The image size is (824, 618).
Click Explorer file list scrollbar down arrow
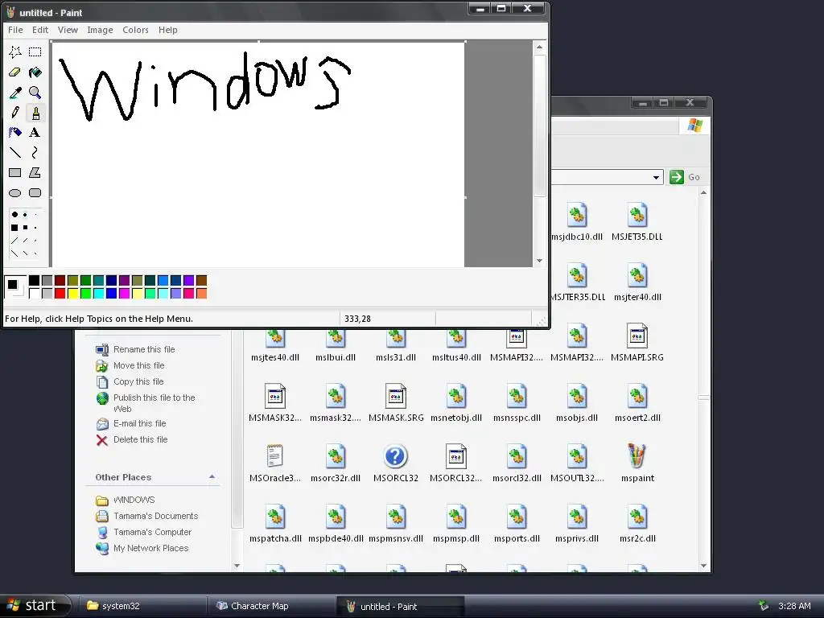click(x=703, y=566)
